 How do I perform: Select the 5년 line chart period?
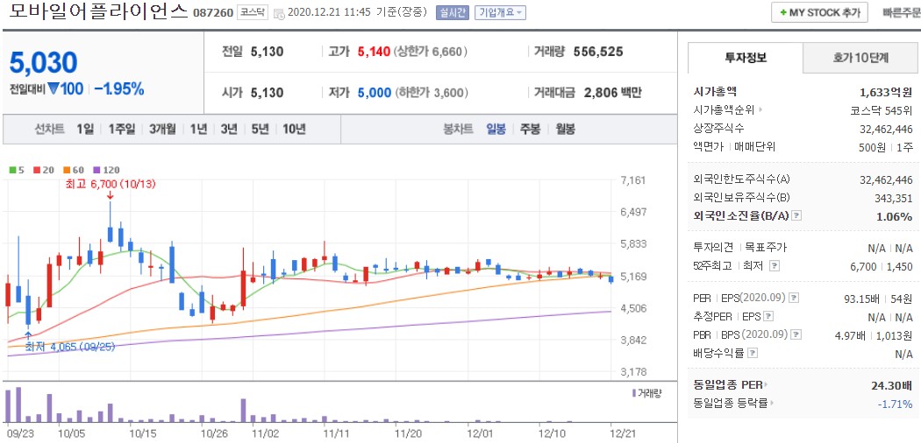[x=260, y=129]
